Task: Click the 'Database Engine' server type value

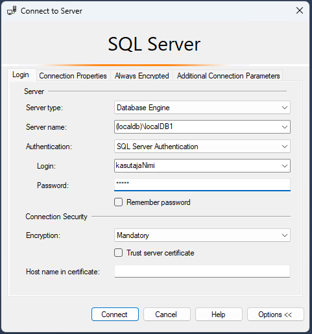Action: [143, 108]
